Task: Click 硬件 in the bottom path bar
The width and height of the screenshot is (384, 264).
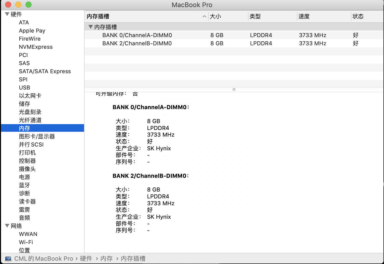Action: [86, 259]
